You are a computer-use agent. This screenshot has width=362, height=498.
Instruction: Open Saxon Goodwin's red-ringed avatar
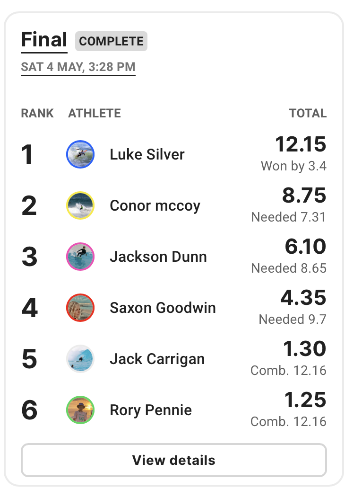click(x=80, y=308)
